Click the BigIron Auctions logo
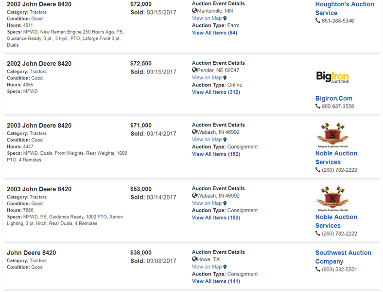The image size is (383, 292). (x=332, y=77)
